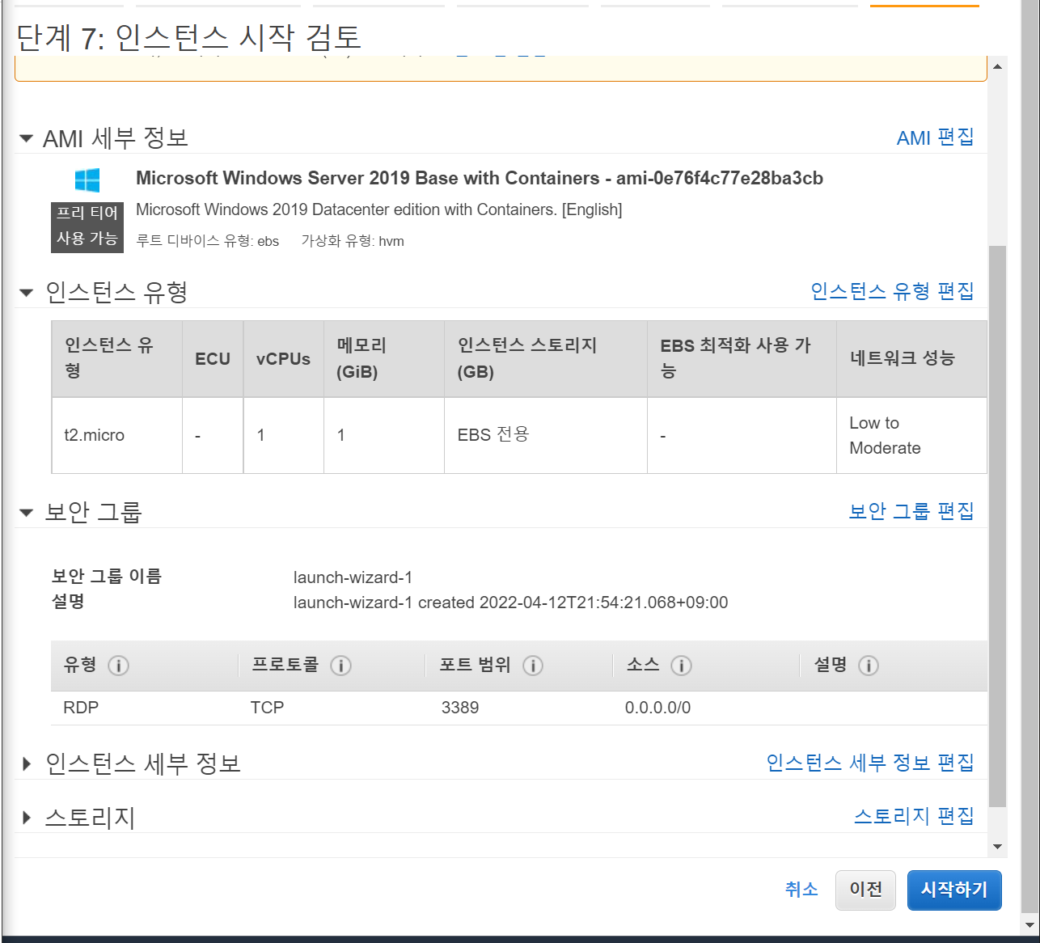Viewport: 1040px width, 943px height.
Task: Collapse the AMI 세부 정보 section
Action: pos(26,139)
